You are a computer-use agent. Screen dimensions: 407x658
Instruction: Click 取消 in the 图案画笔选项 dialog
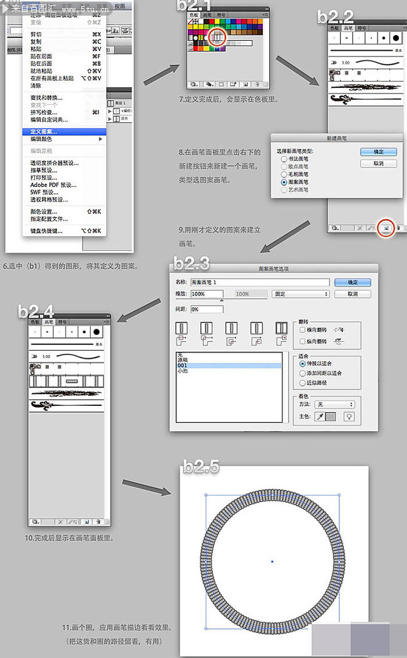[353, 294]
